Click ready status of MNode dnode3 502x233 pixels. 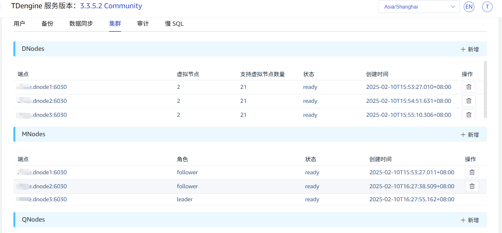click(x=312, y=199)
